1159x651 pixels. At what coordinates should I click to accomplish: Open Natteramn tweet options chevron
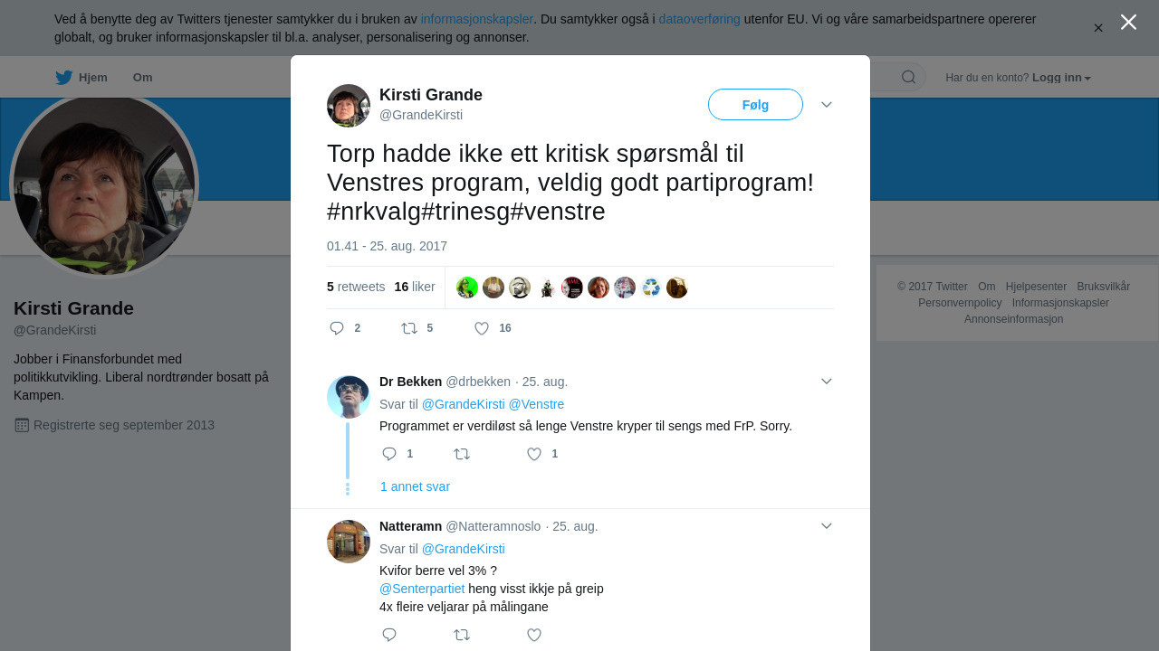click(x=827, y=526)
